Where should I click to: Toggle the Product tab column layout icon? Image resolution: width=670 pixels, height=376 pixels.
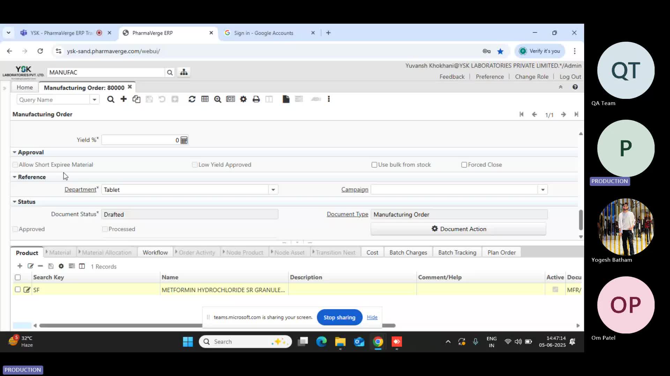point(82,266)
